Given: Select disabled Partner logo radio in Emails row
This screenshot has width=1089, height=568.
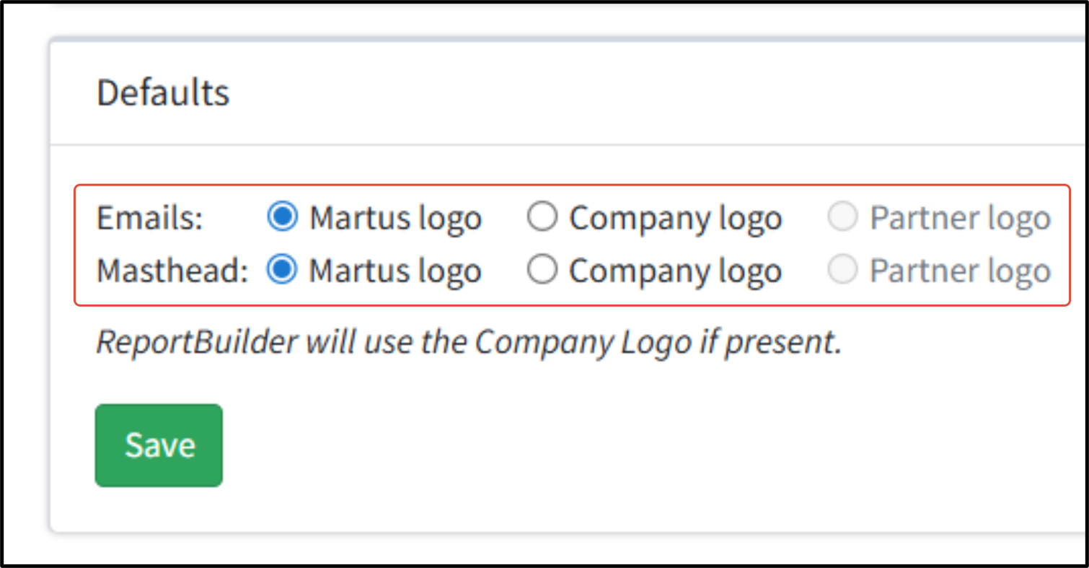Looking at the screenshot, I should pyautogui.click(x=842, y=217).
